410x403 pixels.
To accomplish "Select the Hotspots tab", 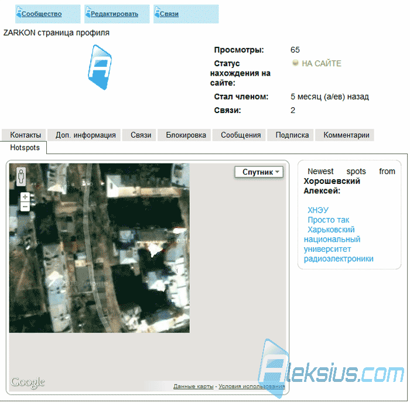I will click(x=23, y=148).
